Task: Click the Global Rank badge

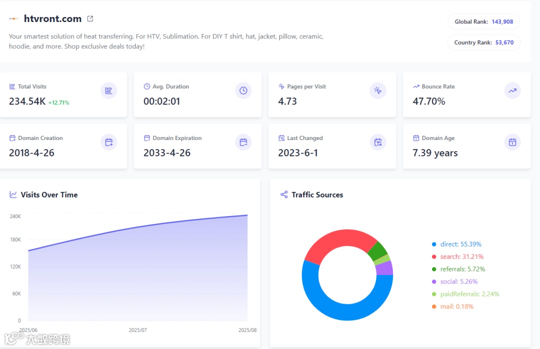Action: [x=483, y=21]
